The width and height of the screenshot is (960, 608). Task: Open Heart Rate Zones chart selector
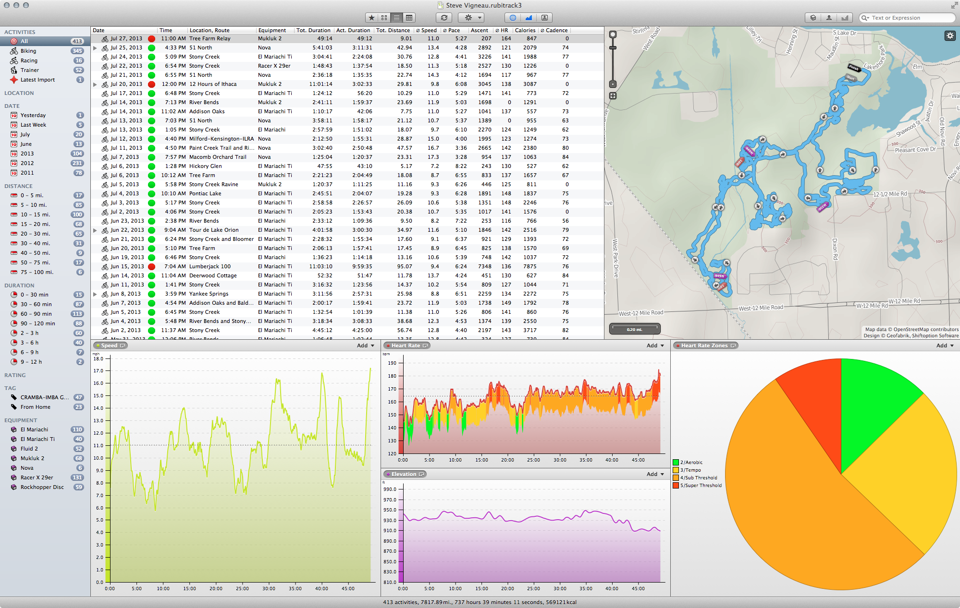pos(705,346)
